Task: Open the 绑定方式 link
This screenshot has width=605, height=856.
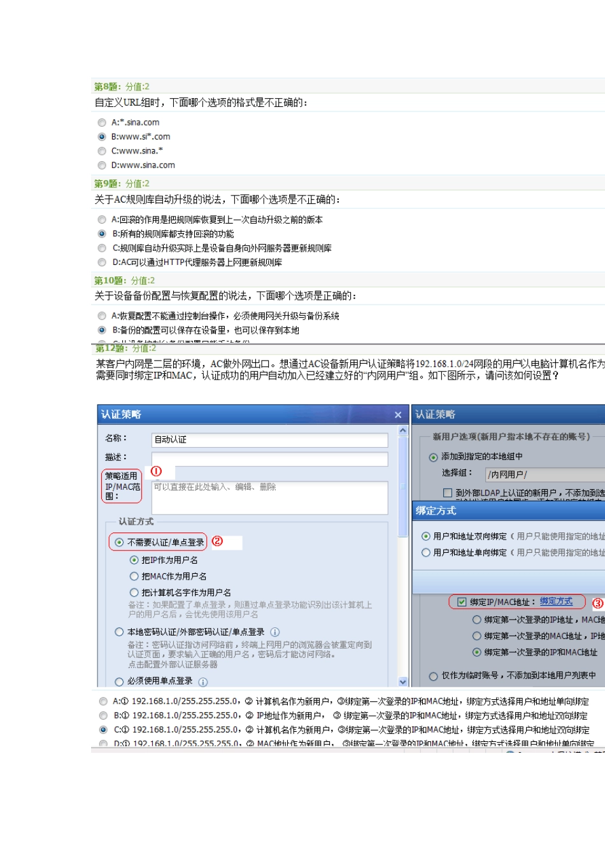Action: tap(556, 601)
